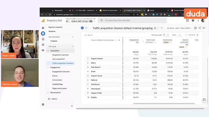Collapse the Acquisition tree group

[x=48, y=51]
